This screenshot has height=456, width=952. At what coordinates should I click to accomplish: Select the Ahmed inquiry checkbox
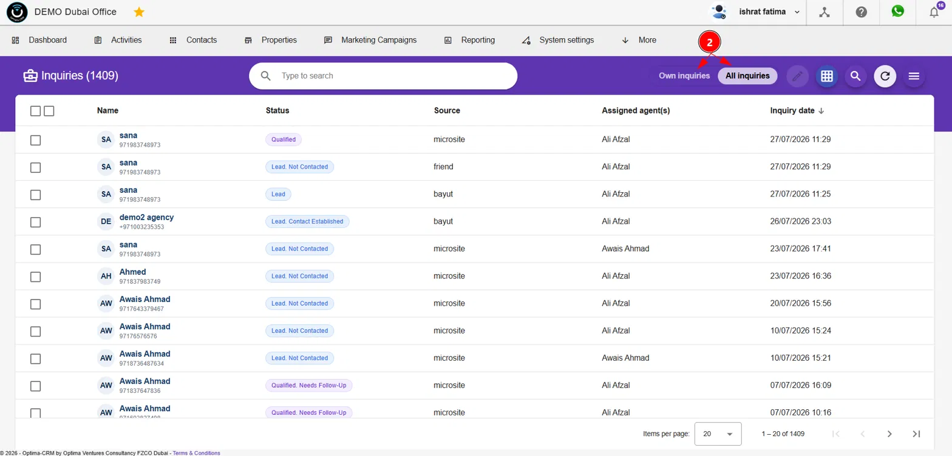[35, 277]
